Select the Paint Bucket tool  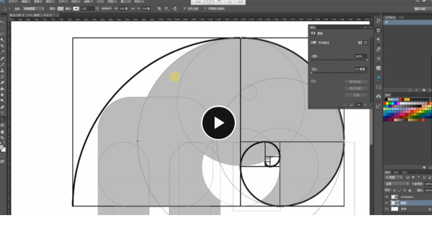pos(3,89)
